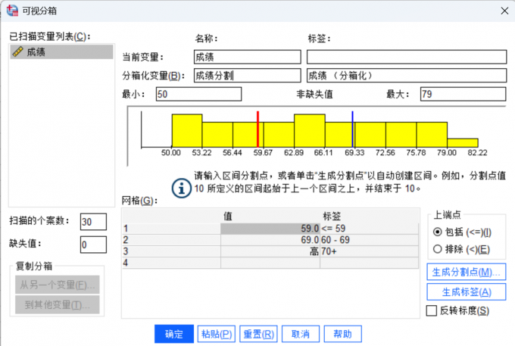Focus the 分箱化变量 name field
The height and width of the screenshot is (346, 515).
pyautogui.click(x=248, y=76)
